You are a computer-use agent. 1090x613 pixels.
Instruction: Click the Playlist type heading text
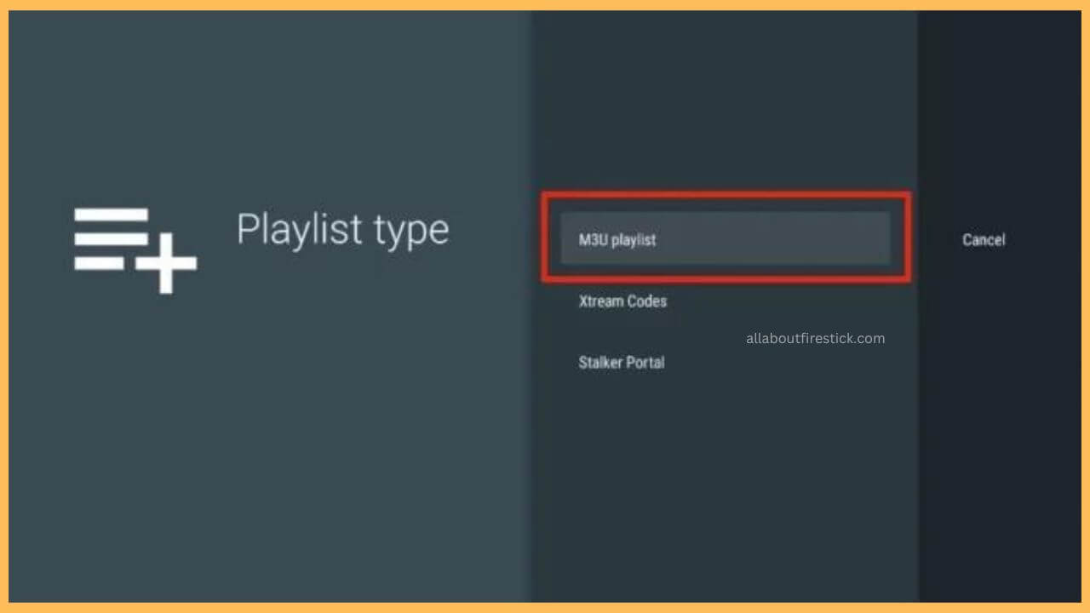(342, 230)
